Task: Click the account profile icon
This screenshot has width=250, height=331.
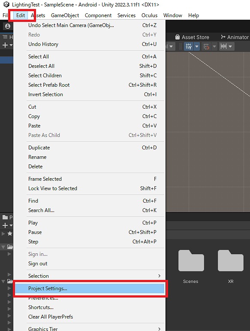Action: tap(8, 26)
